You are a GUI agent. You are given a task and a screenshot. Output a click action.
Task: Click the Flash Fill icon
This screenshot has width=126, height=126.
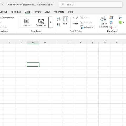click(111, 17)
